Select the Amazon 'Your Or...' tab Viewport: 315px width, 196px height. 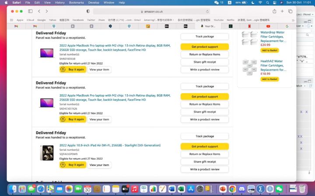tap(208, 26)
